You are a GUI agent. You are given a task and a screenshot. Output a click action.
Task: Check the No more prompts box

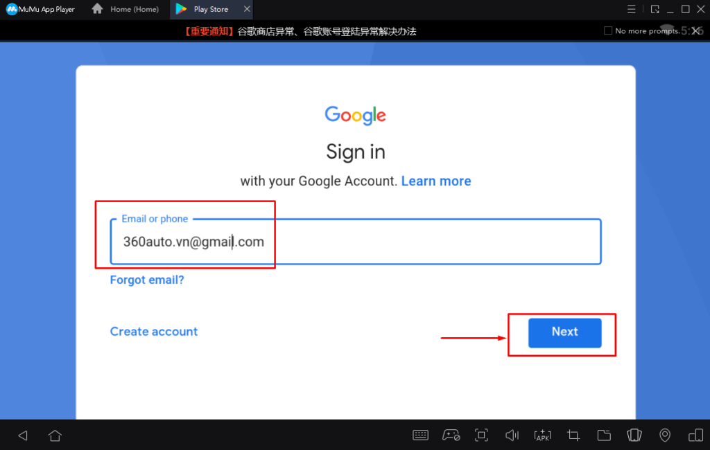click(608, 30)
